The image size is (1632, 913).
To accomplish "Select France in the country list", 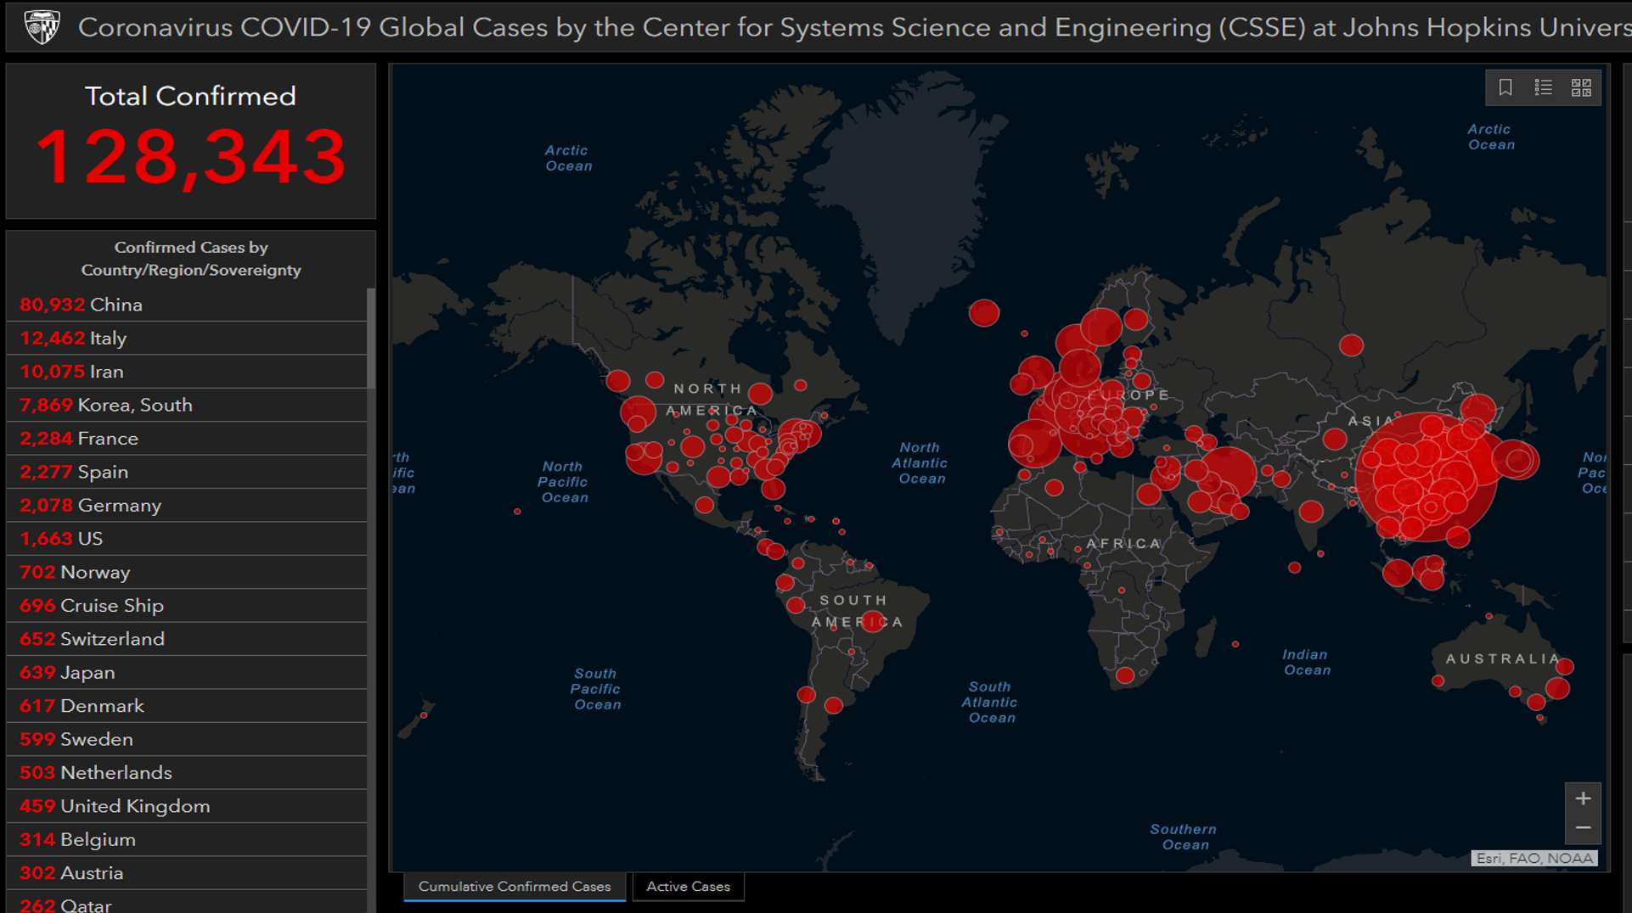I will pos(187,439).
